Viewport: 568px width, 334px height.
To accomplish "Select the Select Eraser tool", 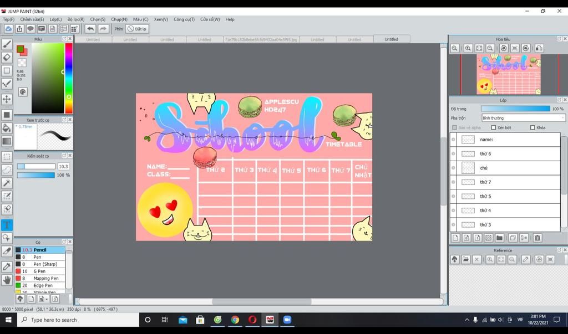I will coord(7,209).
